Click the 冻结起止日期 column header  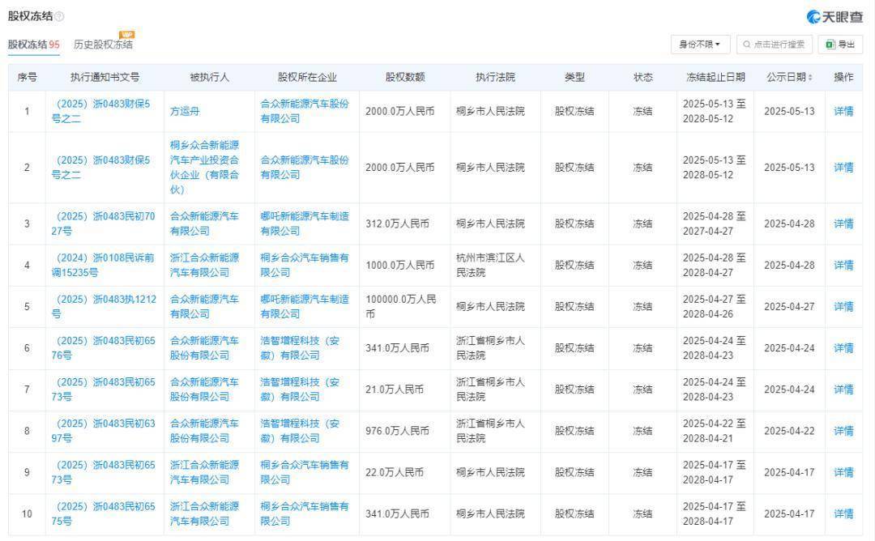pyautogui.click(x=715, y=78)
